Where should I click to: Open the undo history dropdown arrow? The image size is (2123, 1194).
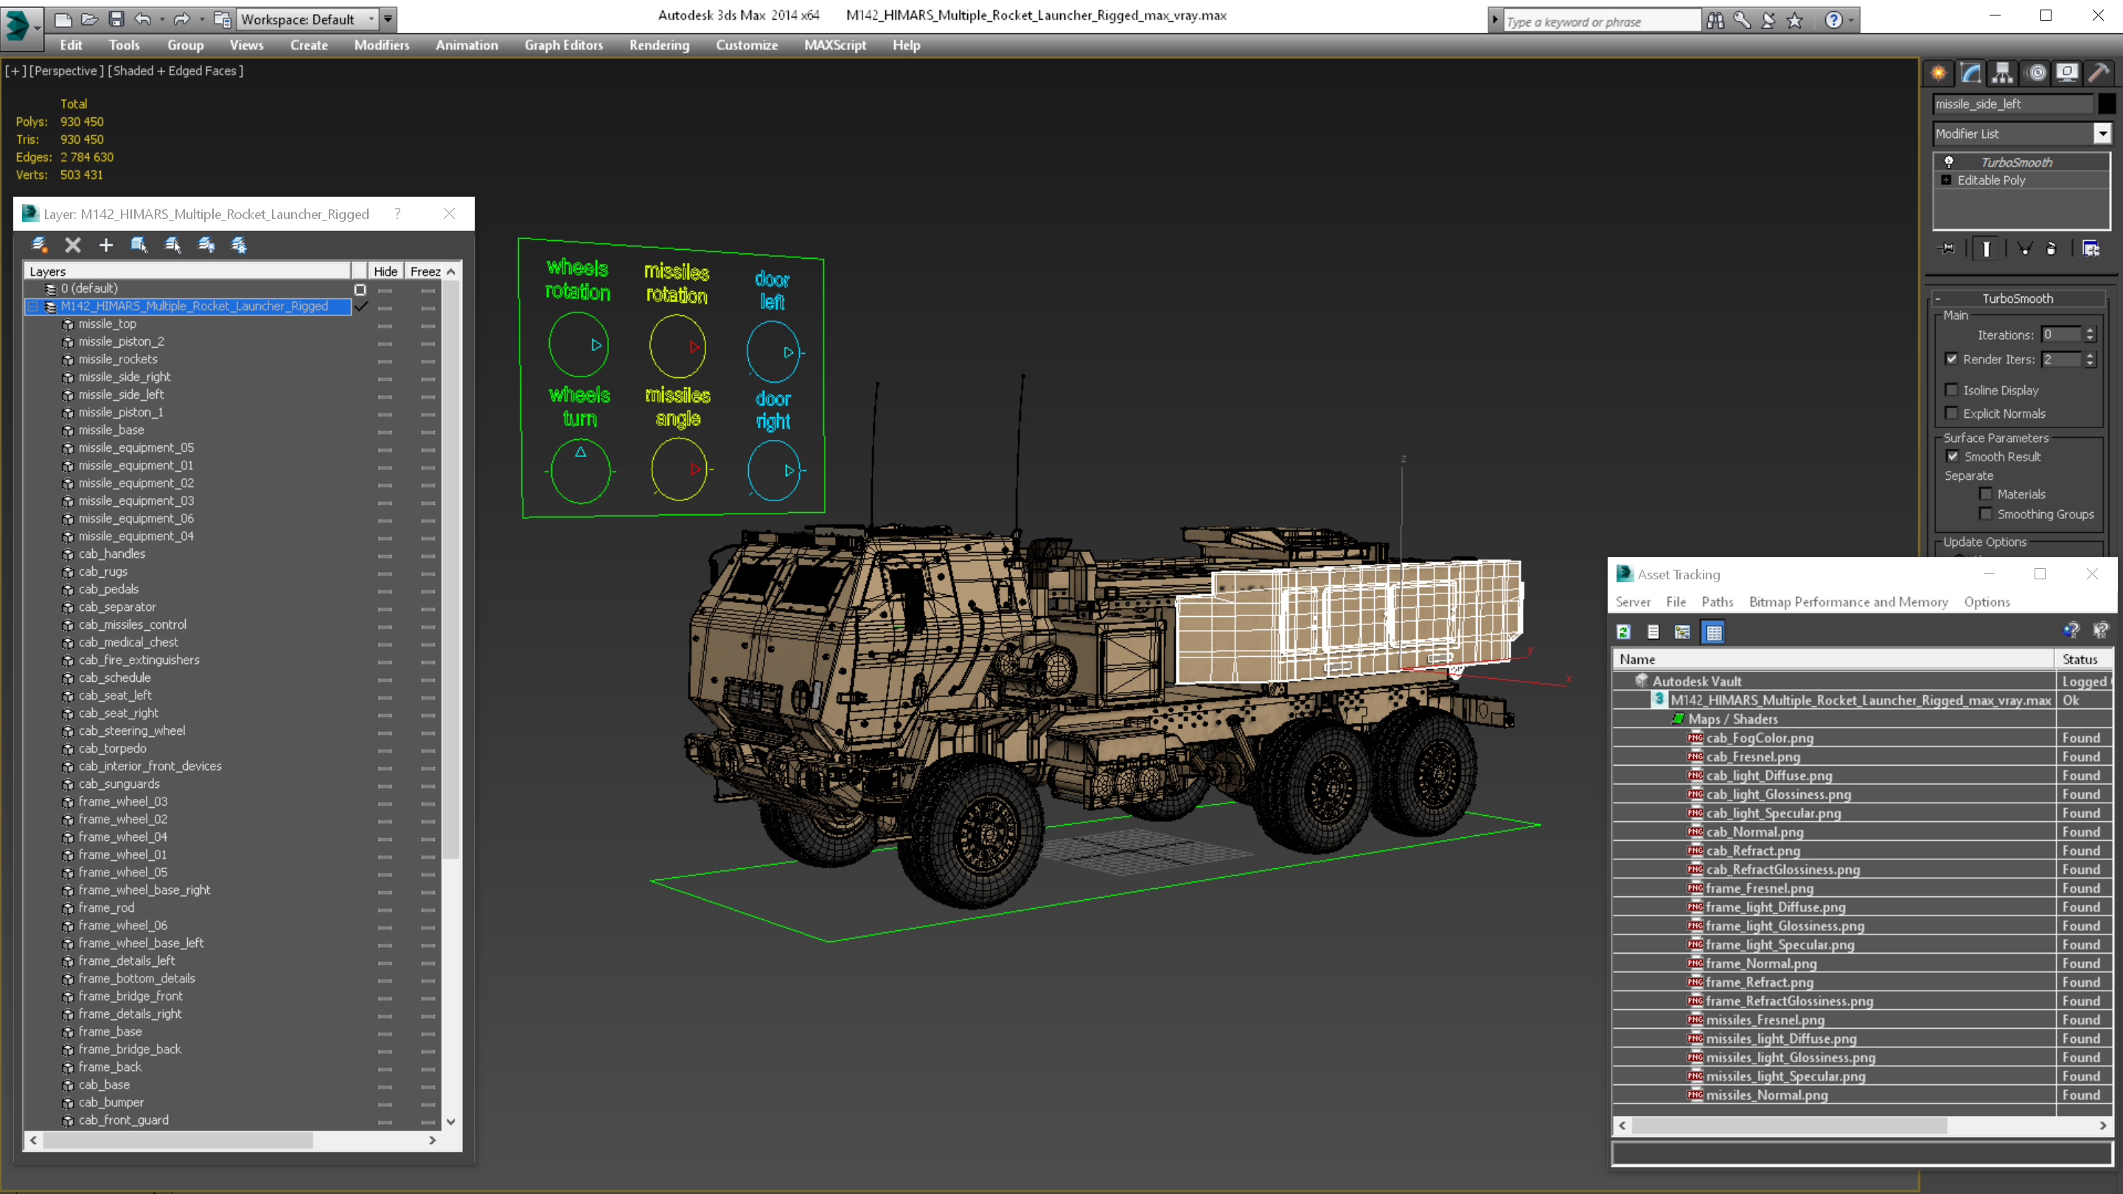[161, 19]
